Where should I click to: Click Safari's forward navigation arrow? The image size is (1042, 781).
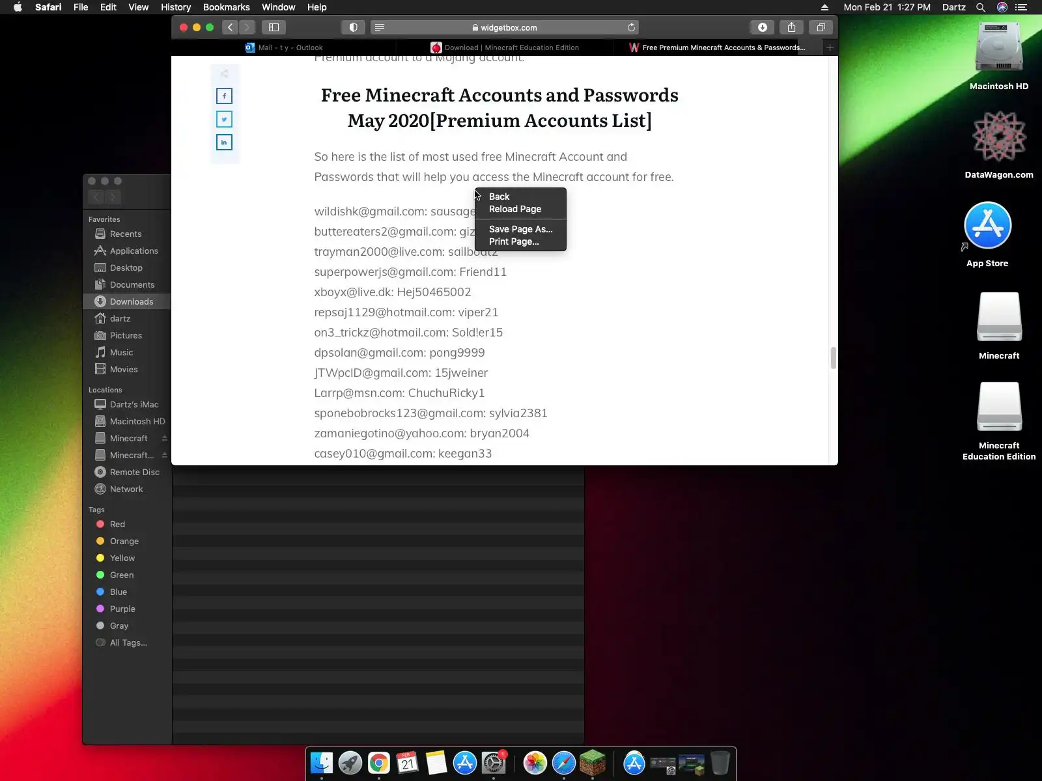[x=247, y=27]
